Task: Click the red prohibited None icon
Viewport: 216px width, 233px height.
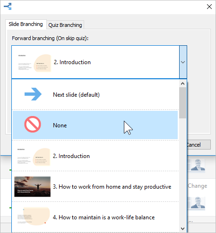Action: (x=33, y=125)
